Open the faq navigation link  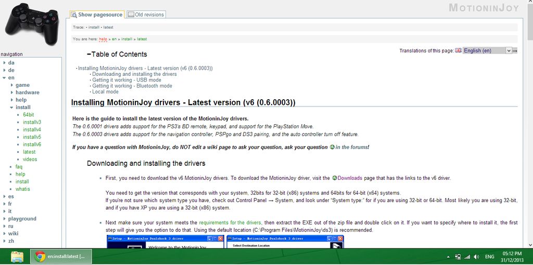pos(19,167)
